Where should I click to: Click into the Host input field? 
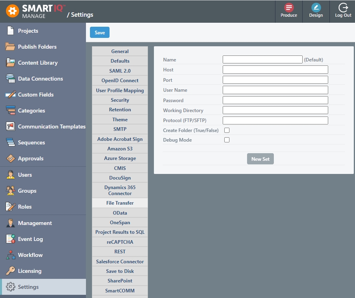coord(275,69)
